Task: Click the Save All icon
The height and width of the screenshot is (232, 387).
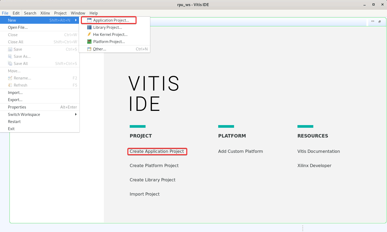Action: point(10,63)
